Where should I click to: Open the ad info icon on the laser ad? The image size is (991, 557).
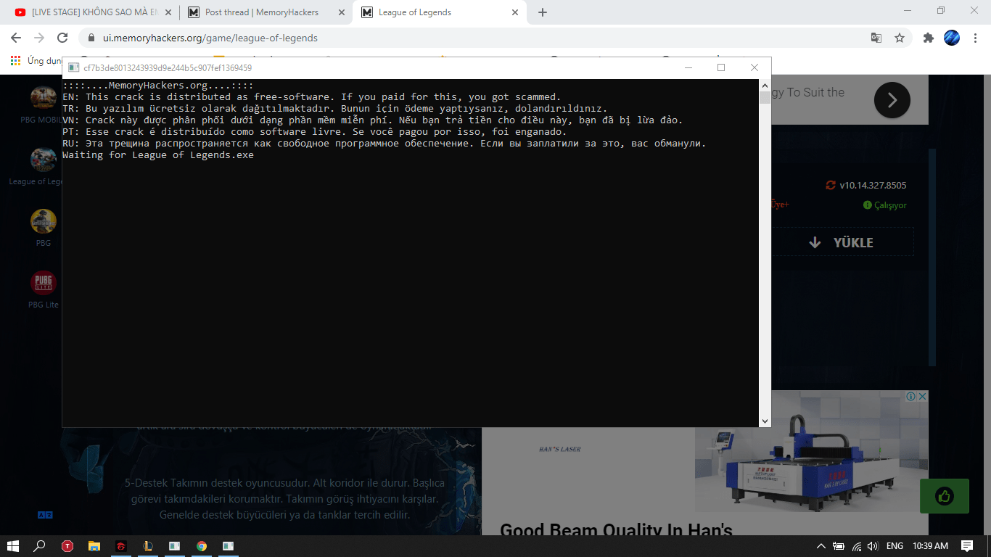click(911, 397)
